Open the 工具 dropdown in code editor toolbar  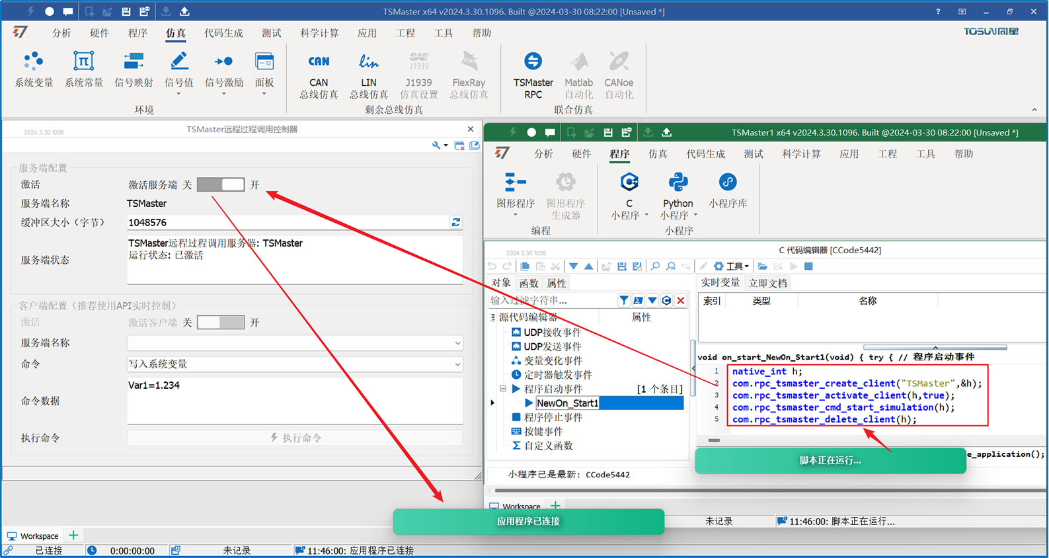(732, 266)
